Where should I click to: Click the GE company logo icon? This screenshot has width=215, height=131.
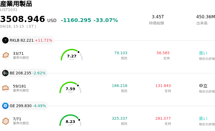[5, 106]
